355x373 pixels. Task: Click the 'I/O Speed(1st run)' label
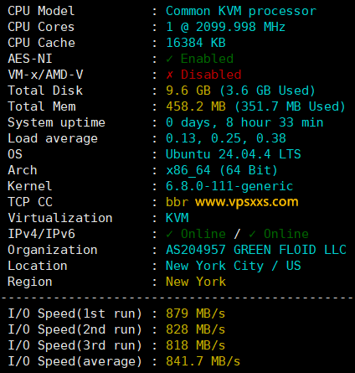75,313
